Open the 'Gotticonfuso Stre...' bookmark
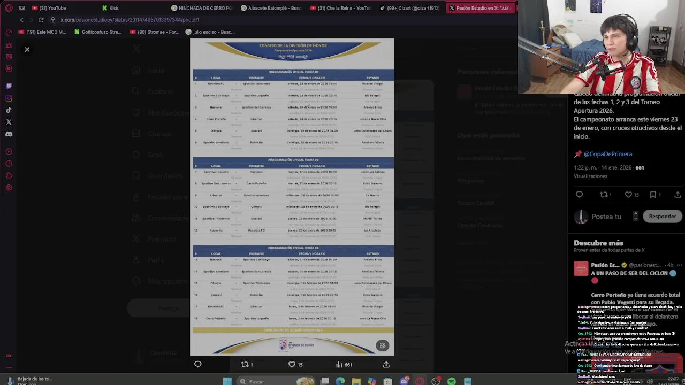 pyautogui.click(x=98, y=32)
